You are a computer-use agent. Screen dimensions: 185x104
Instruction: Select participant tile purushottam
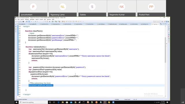tap(33, 8)
